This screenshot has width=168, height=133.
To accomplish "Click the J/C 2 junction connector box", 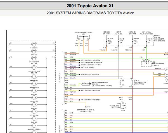I will (146, 63).
